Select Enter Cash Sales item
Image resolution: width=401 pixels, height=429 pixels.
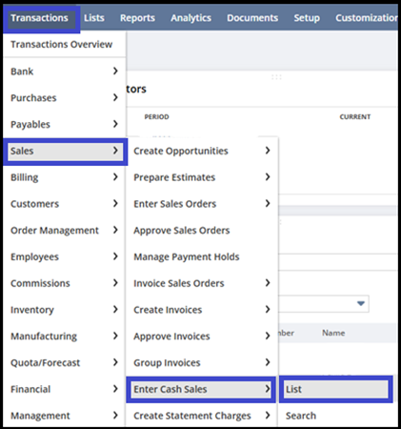(x=201, y=389)
